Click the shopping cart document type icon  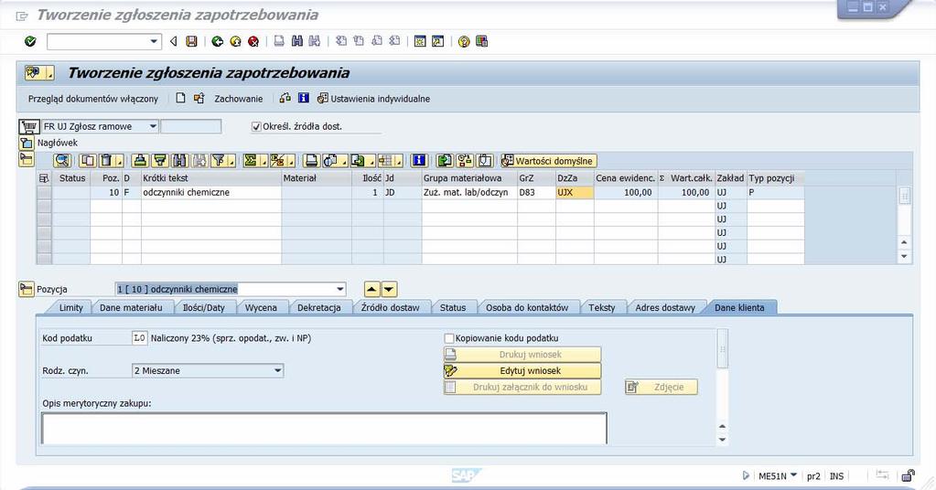(28, 126)
